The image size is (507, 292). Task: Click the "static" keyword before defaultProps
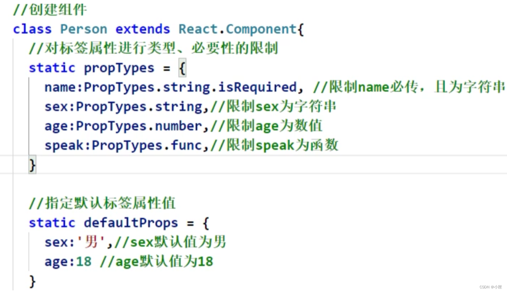52,223
